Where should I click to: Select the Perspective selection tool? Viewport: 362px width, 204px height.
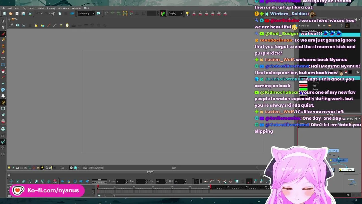coord(3,109)
